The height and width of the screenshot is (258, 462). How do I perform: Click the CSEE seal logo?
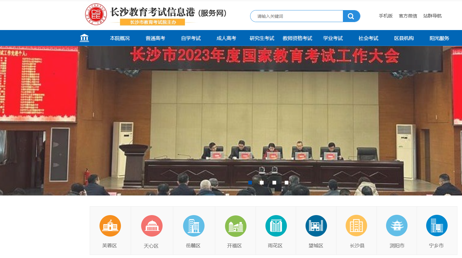click(x=96, y=13)
